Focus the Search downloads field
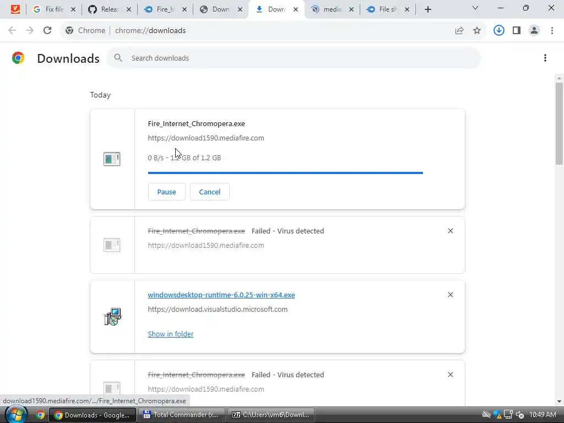 (294, 58)
